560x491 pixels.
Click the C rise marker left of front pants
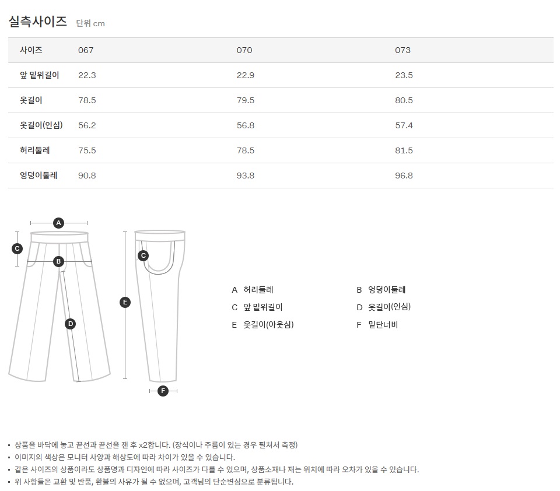point(17,248)
